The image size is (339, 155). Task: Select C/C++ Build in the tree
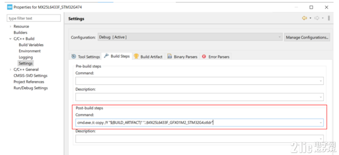[24, 39]
